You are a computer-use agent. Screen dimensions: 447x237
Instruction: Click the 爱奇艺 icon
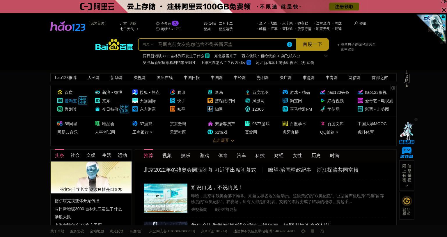pos(360,100)
